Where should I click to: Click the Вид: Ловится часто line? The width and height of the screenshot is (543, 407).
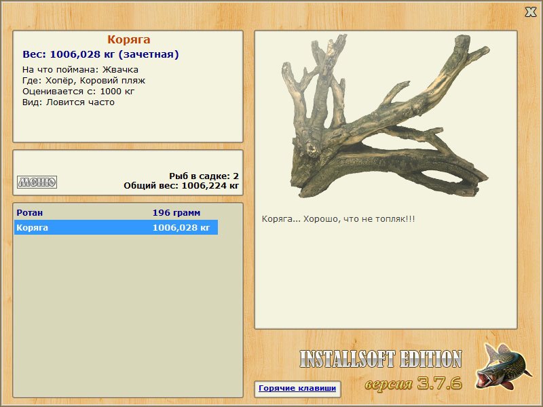[69, 102]
